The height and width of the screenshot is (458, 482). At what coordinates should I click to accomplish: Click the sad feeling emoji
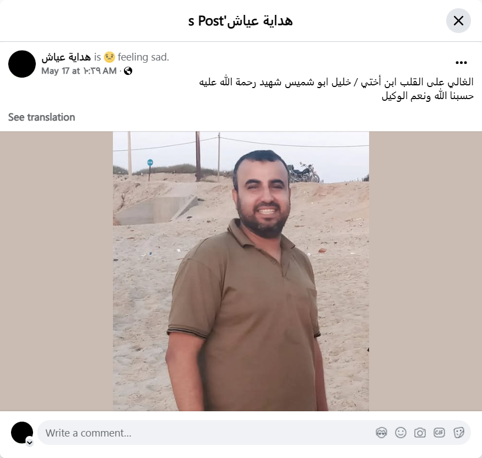tap(110, 57)
